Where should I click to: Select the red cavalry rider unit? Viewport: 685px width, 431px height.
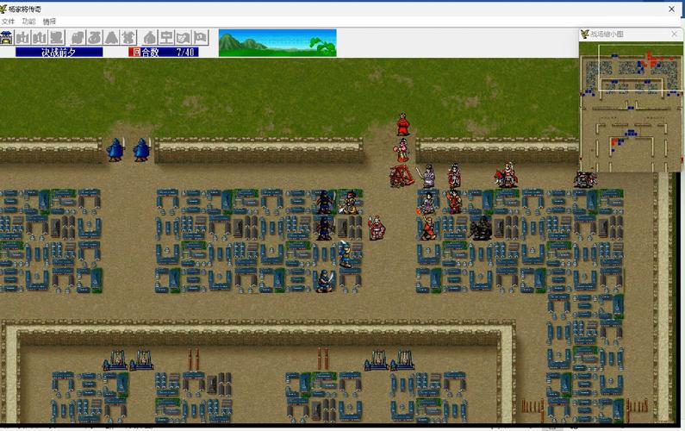[x=506, y=176]
